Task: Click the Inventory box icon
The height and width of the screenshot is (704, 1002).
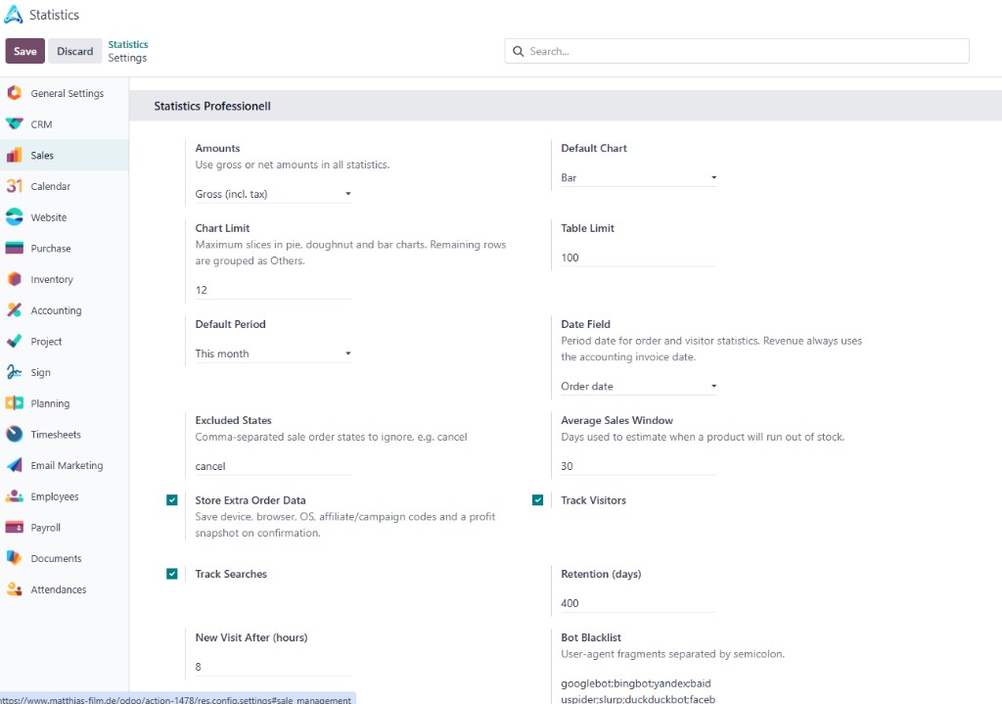Action: (14, 279)
